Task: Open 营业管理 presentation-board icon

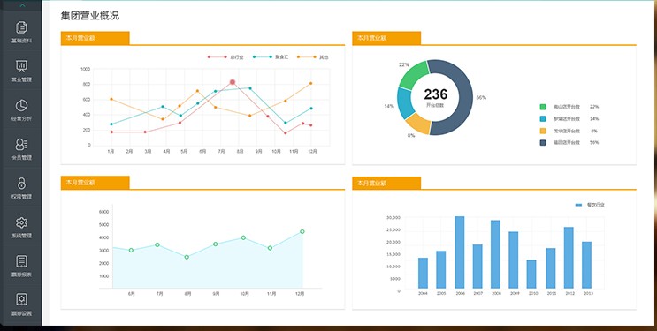Action: (21, 66)
